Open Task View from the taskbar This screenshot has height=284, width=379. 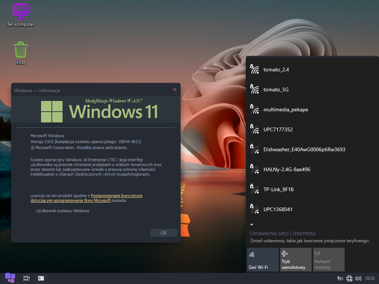26,278
